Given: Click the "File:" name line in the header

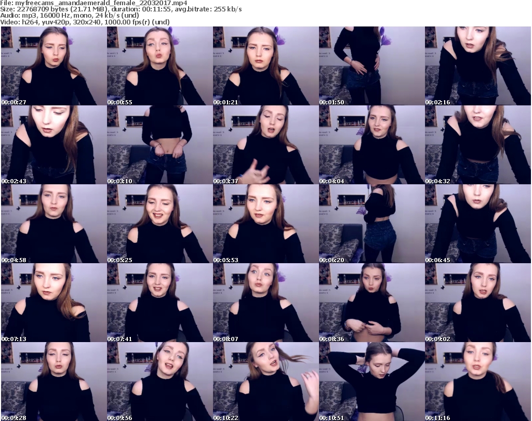Looking at the screenshot, I should (x=94, y=3).
